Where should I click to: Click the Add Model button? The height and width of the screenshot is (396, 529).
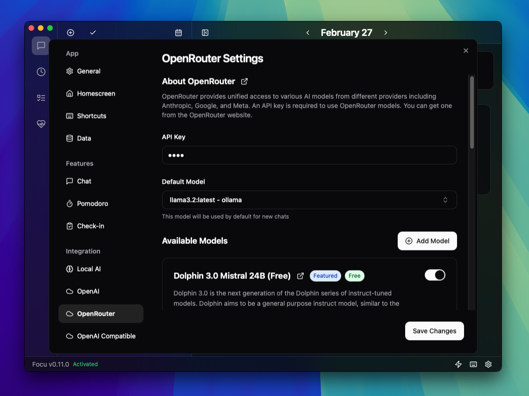427,241
